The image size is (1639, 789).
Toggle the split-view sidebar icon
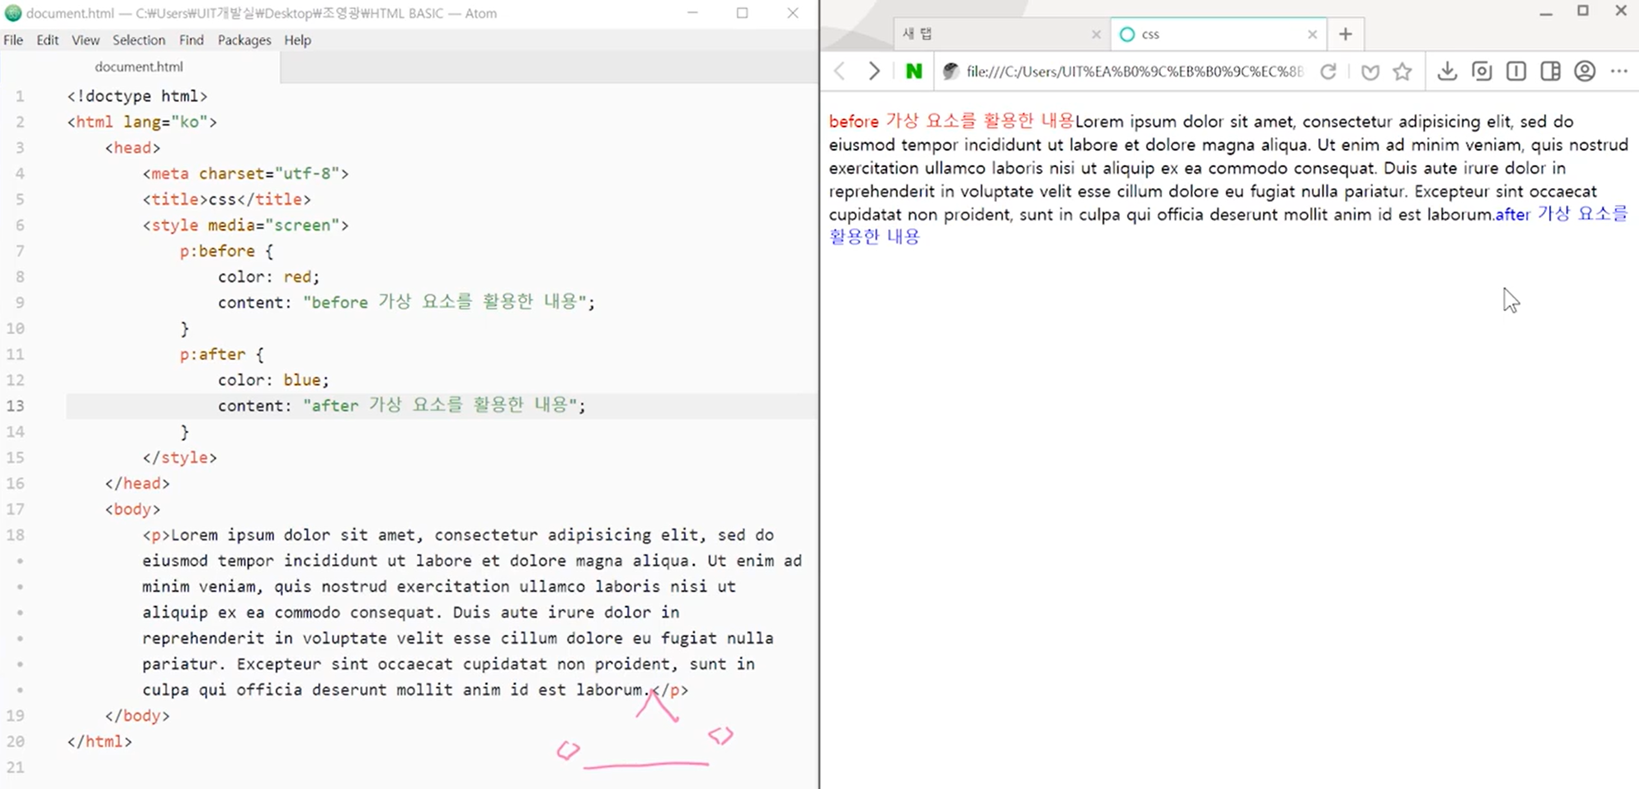point(1550,71)
